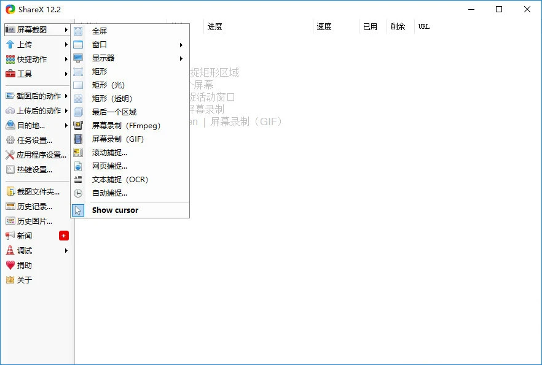Open the 屏幕截图 sidebar menu
This screenshot has height=365, width=542.
click(37, 29)
